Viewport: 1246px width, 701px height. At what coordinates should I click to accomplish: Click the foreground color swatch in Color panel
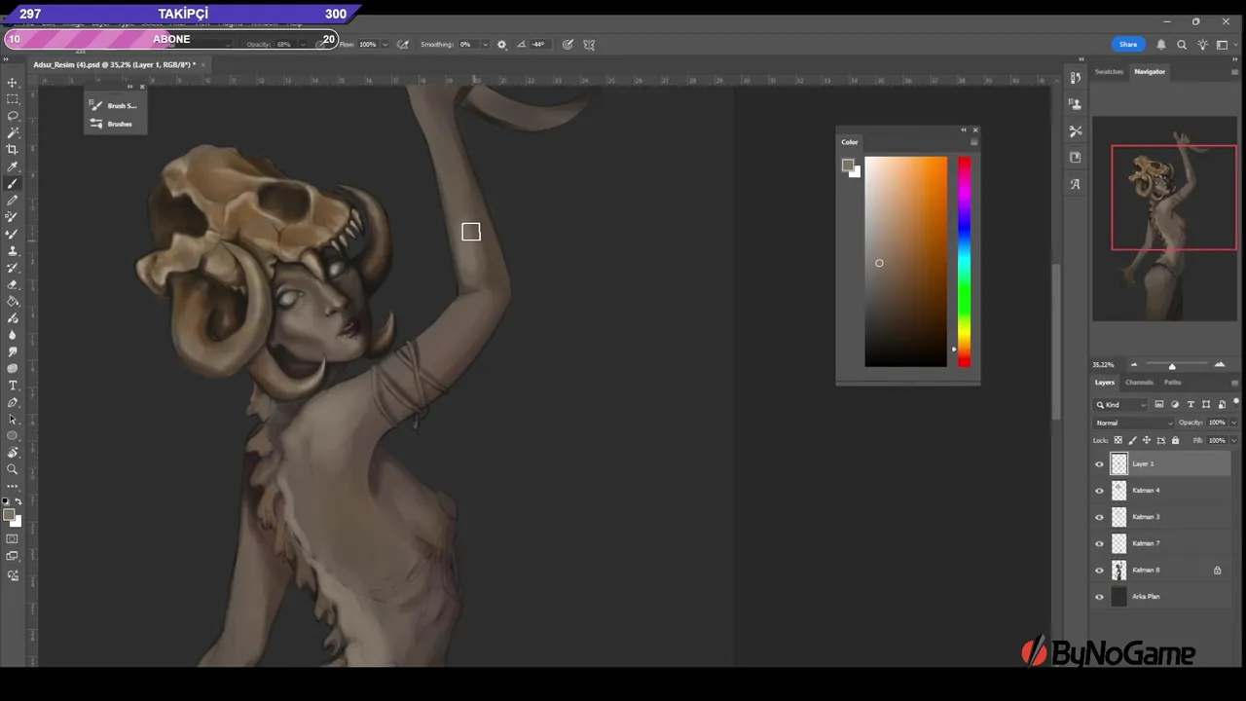(x=848, y=166)
